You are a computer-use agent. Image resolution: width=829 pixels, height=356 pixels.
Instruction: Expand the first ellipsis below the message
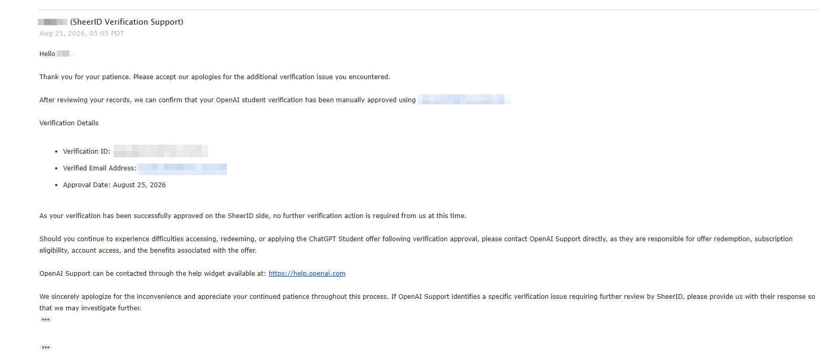pyautogui.click(x=46, y=319)
